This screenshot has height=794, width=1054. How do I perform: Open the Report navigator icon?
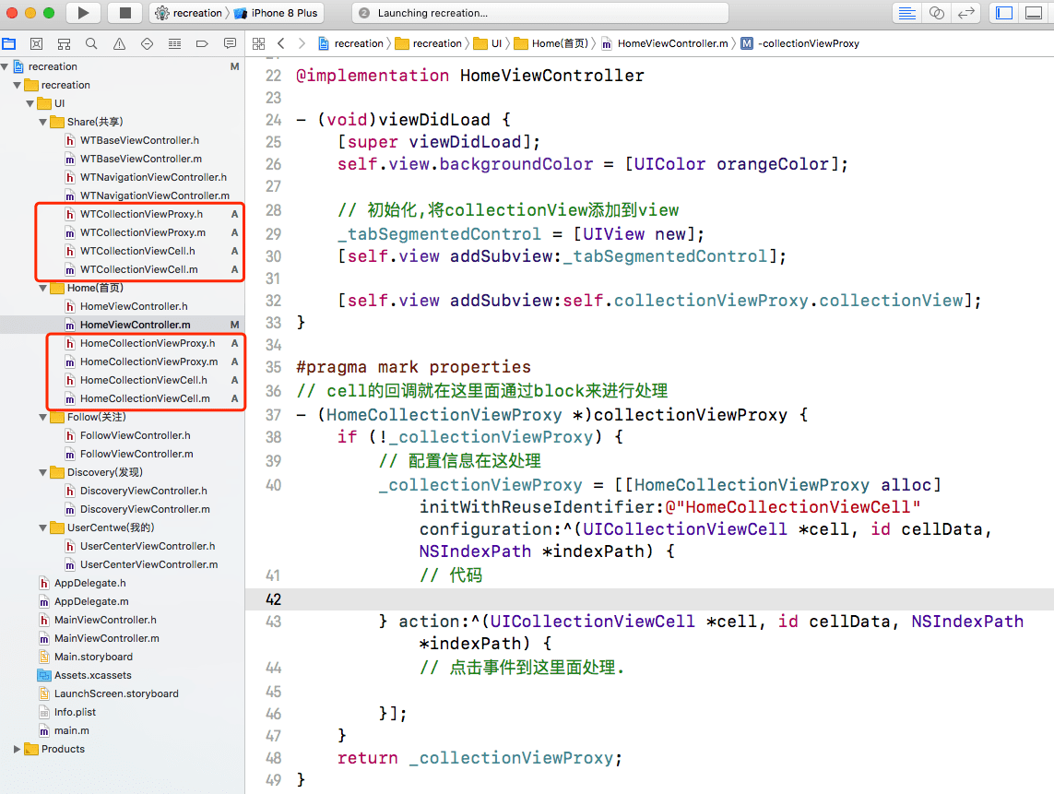tap(230, 43)
